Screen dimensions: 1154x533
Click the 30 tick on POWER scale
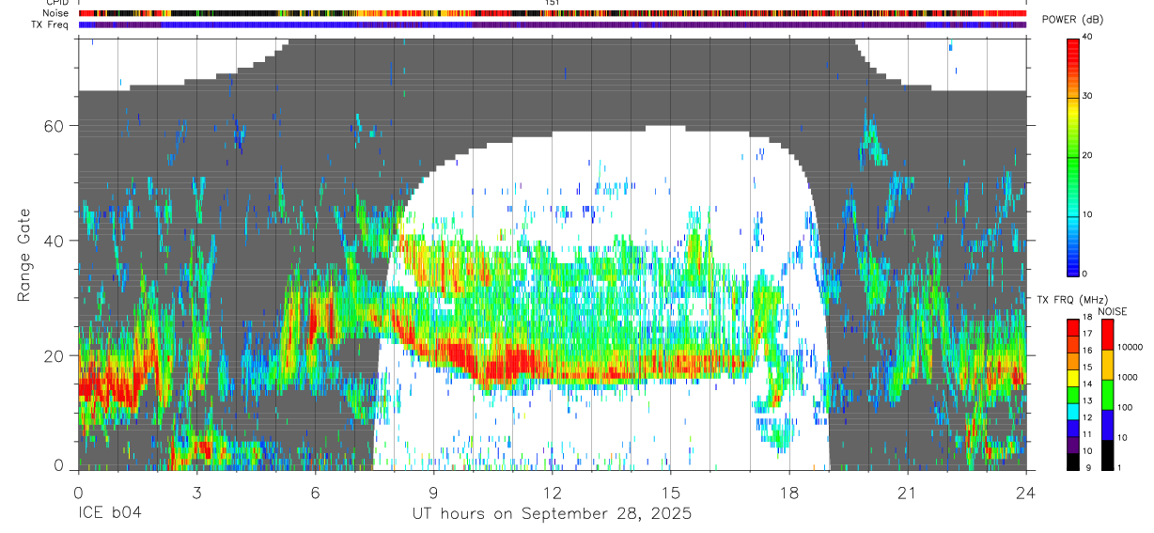point(1087,96)
